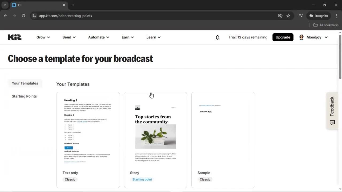Click the bookmark star in the address bar
This screenshot has height=192, width=342.
pyautogui.click(x=288, y=16)
